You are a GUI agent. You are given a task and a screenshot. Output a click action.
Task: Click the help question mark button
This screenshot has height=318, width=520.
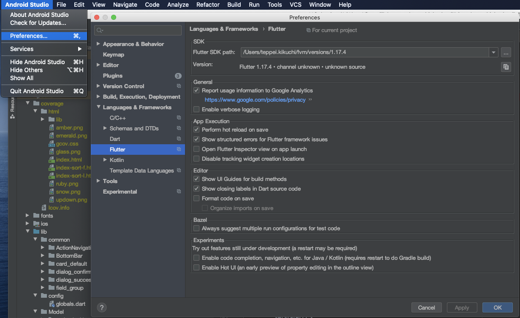point(102,307)
